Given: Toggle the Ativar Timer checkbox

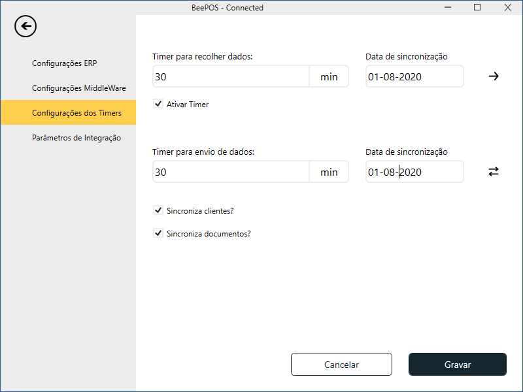Looking at the screenshot, I should point(158,104).
